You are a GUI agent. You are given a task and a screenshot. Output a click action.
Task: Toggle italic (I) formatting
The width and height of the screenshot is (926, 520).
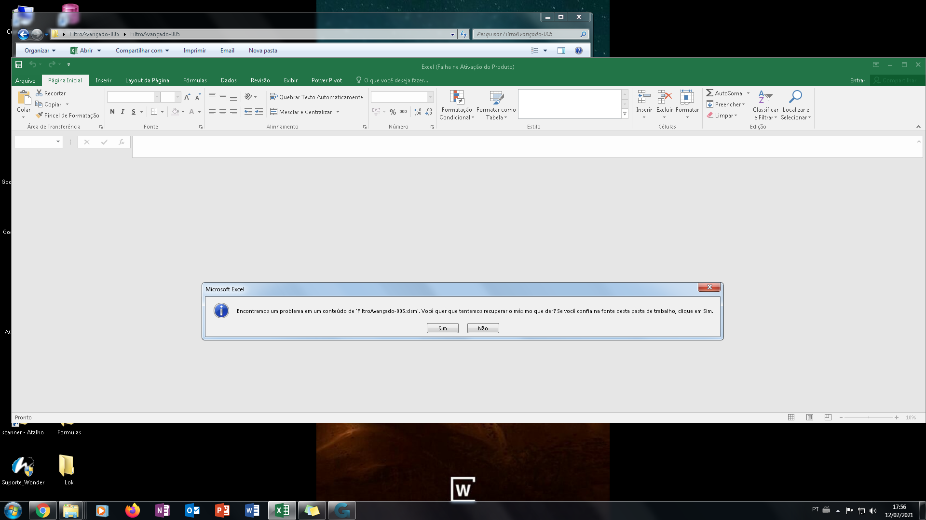tap(123, 112)
